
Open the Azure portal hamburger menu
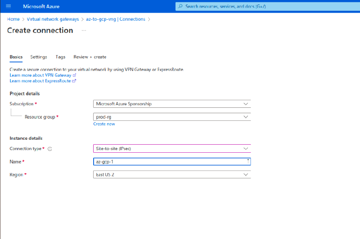8,6
